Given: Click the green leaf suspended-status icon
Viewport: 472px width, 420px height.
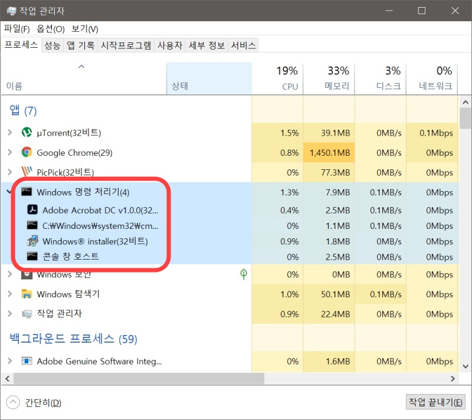Looking at the screenshot, I should [242, 274].
